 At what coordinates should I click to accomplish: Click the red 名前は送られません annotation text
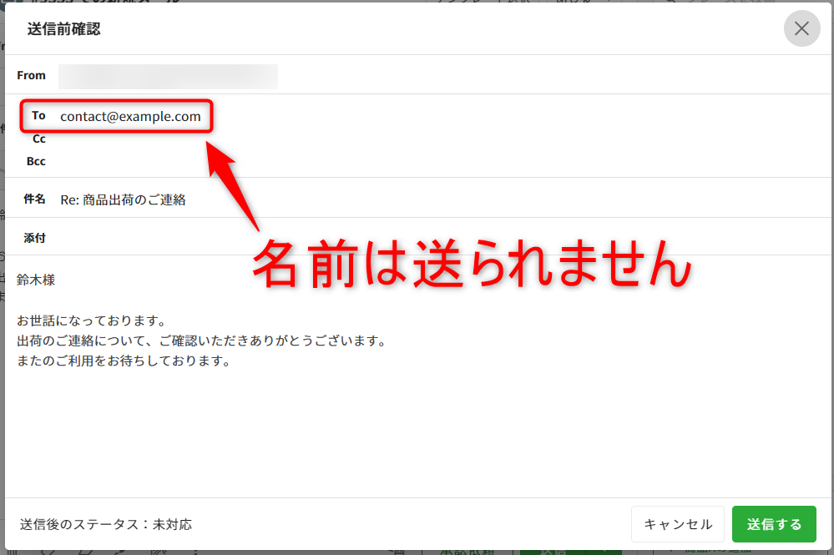click(472, 265)
